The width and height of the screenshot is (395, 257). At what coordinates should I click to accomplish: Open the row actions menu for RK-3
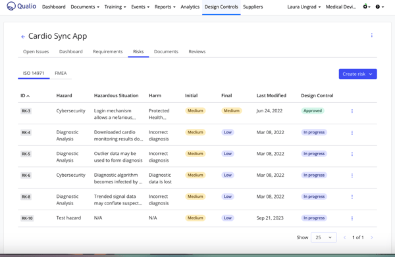(x=352, y=111)
